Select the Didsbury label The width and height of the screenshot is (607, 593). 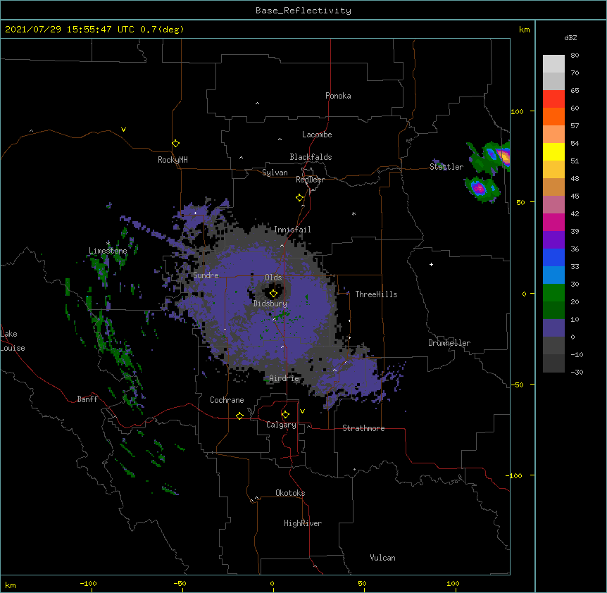tap(270, 304)
